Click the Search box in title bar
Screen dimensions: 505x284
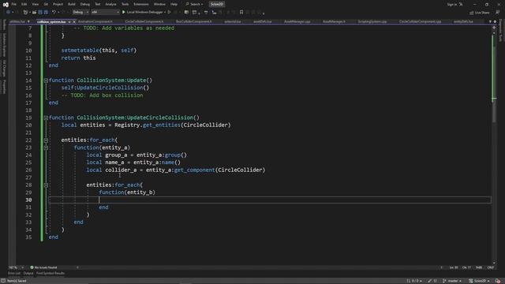(195, 4)
